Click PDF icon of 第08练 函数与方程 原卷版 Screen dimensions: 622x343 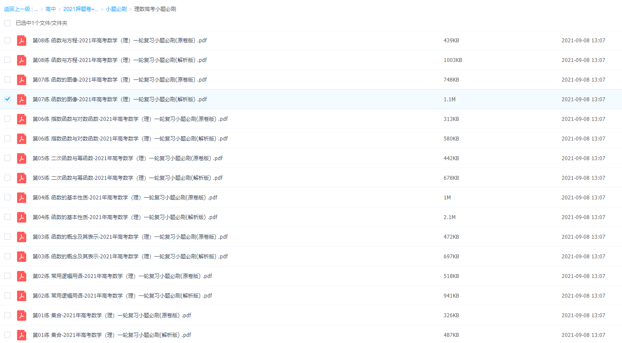click(21, 41)
